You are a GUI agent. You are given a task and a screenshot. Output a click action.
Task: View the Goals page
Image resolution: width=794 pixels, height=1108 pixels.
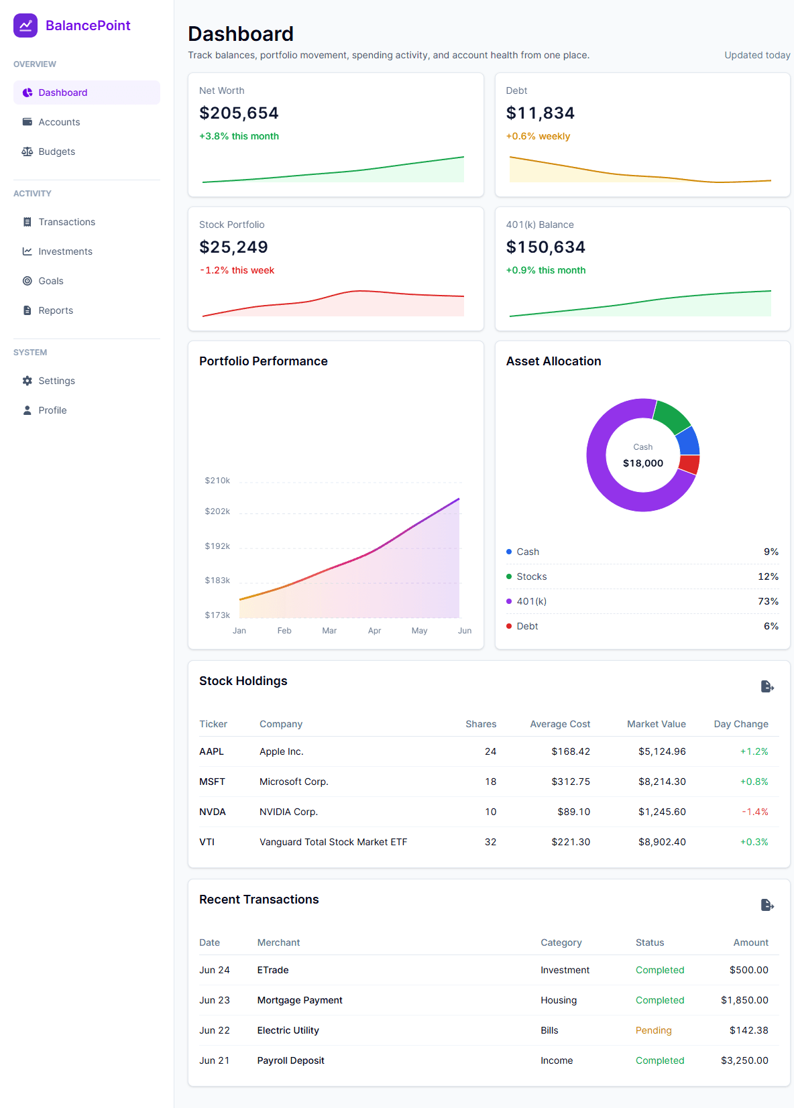pyautogui.click(x=87, y=281)
